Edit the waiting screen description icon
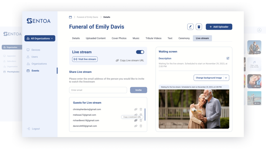266x150 pixels. pyautogui.click(x=228, y=58)
